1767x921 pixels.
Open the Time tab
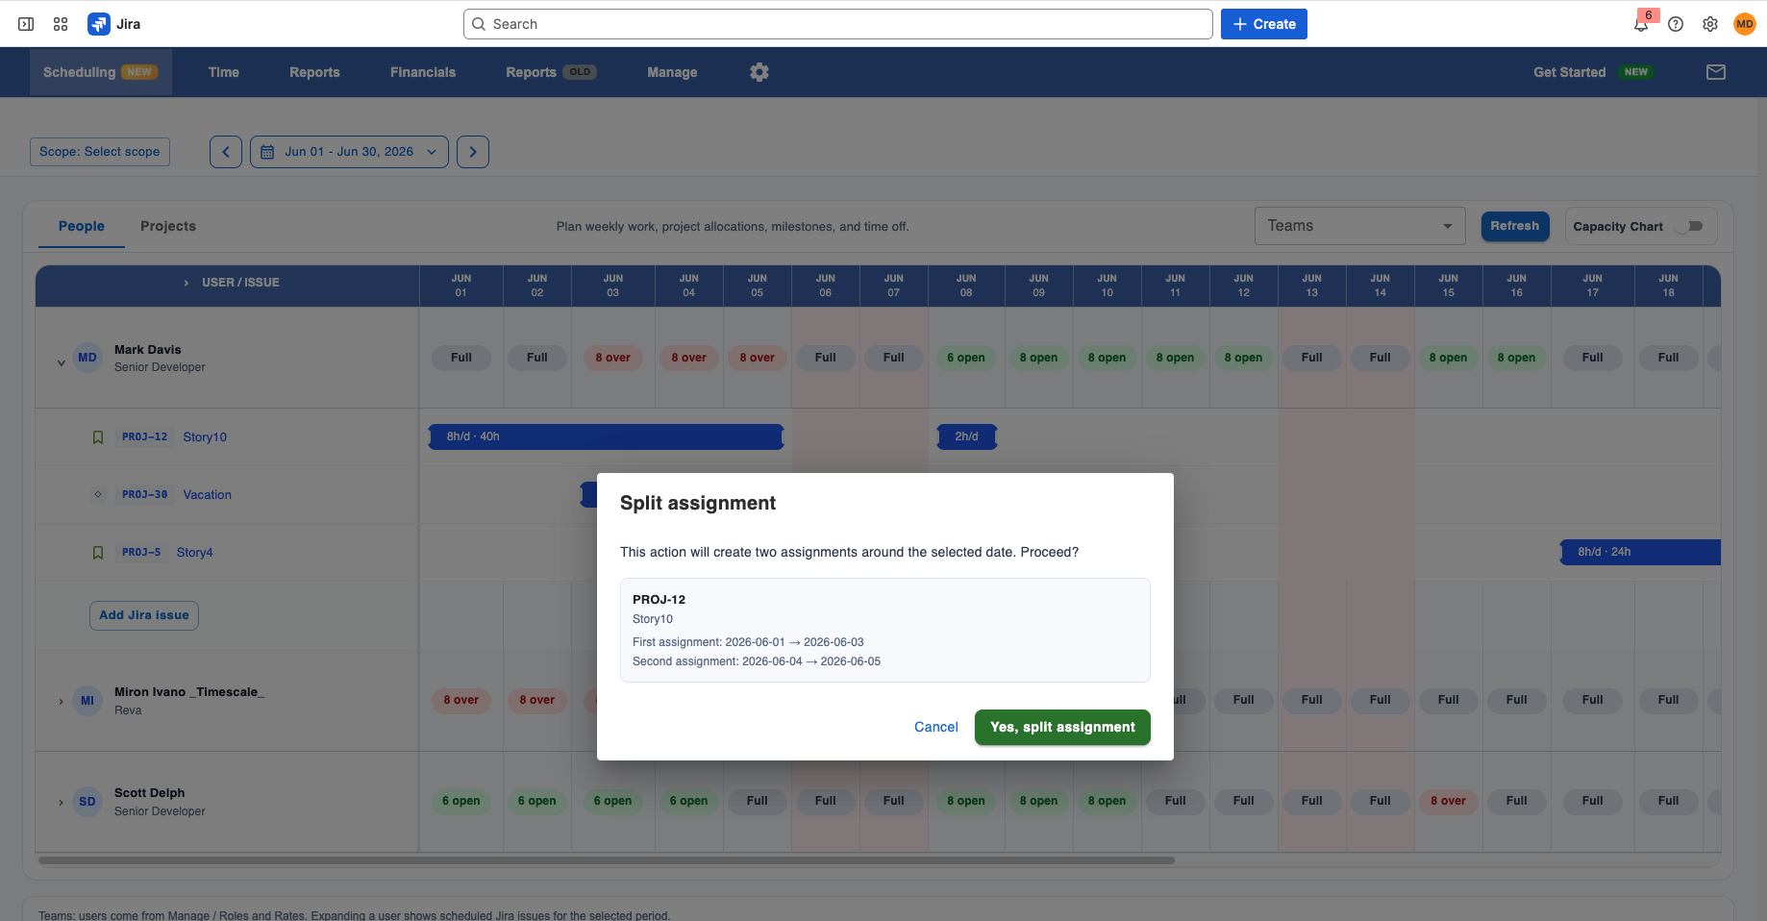click(x=224, y=72)
